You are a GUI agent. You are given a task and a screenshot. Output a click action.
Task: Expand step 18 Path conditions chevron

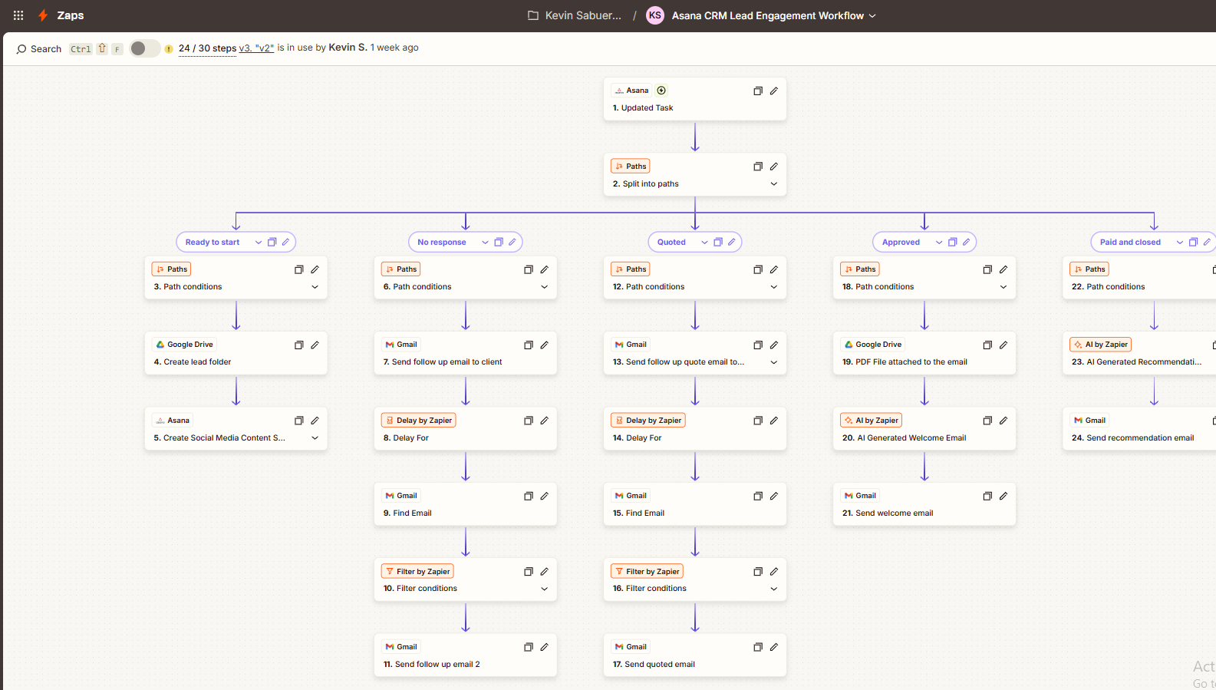1003,287
